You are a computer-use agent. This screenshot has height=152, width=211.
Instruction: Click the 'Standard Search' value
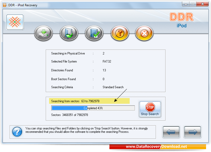point(113,87)
